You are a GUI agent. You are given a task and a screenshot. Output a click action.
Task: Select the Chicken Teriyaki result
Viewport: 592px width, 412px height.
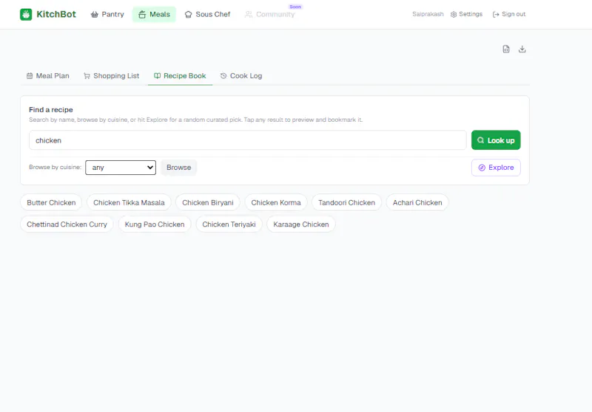click(229, 224)
